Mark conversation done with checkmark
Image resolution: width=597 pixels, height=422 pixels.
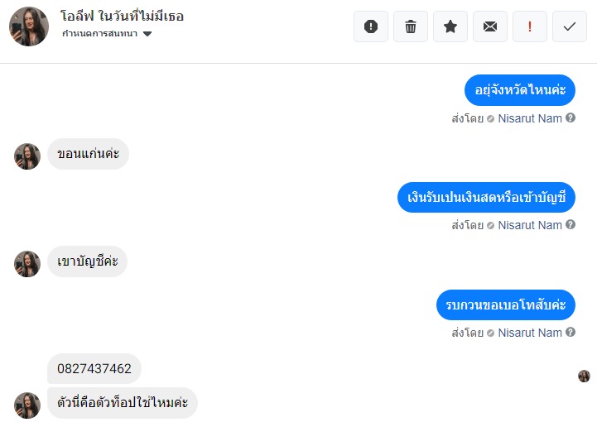(570, 26)
